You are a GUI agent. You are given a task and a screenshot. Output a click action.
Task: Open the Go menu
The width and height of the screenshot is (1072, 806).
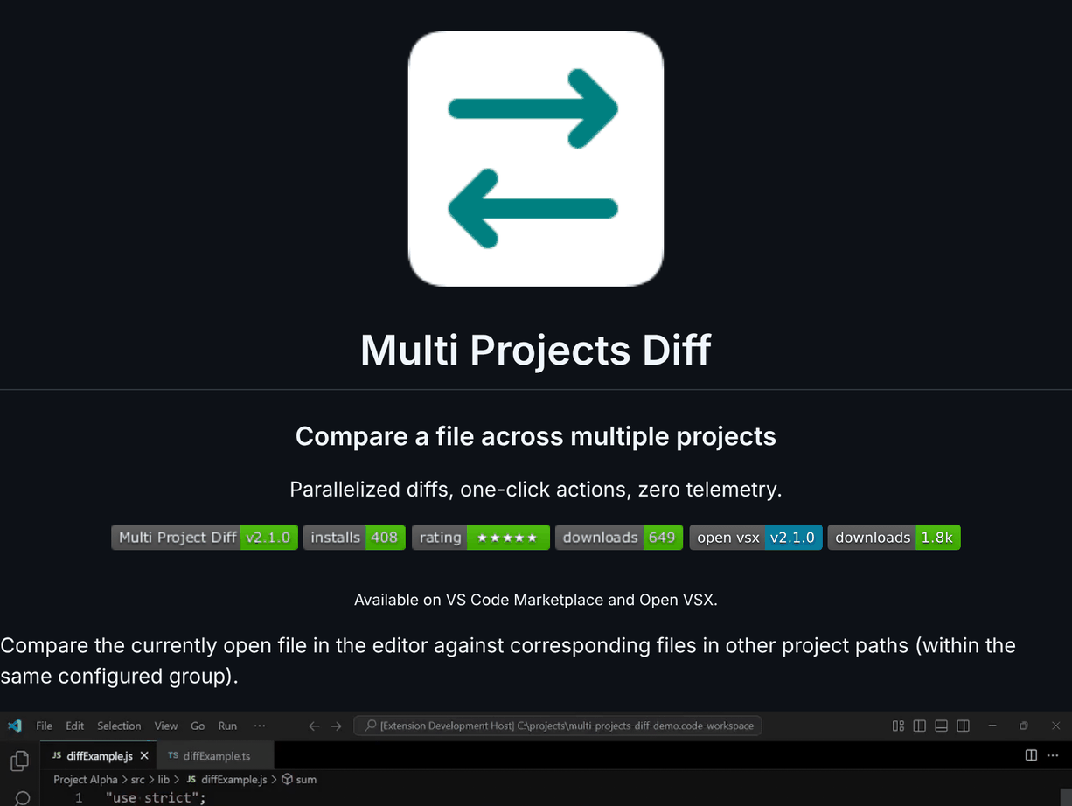(198, 726)
